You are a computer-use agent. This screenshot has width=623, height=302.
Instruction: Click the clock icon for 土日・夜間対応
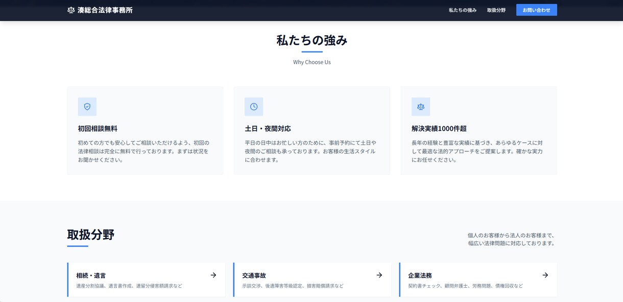coord(254,107)
